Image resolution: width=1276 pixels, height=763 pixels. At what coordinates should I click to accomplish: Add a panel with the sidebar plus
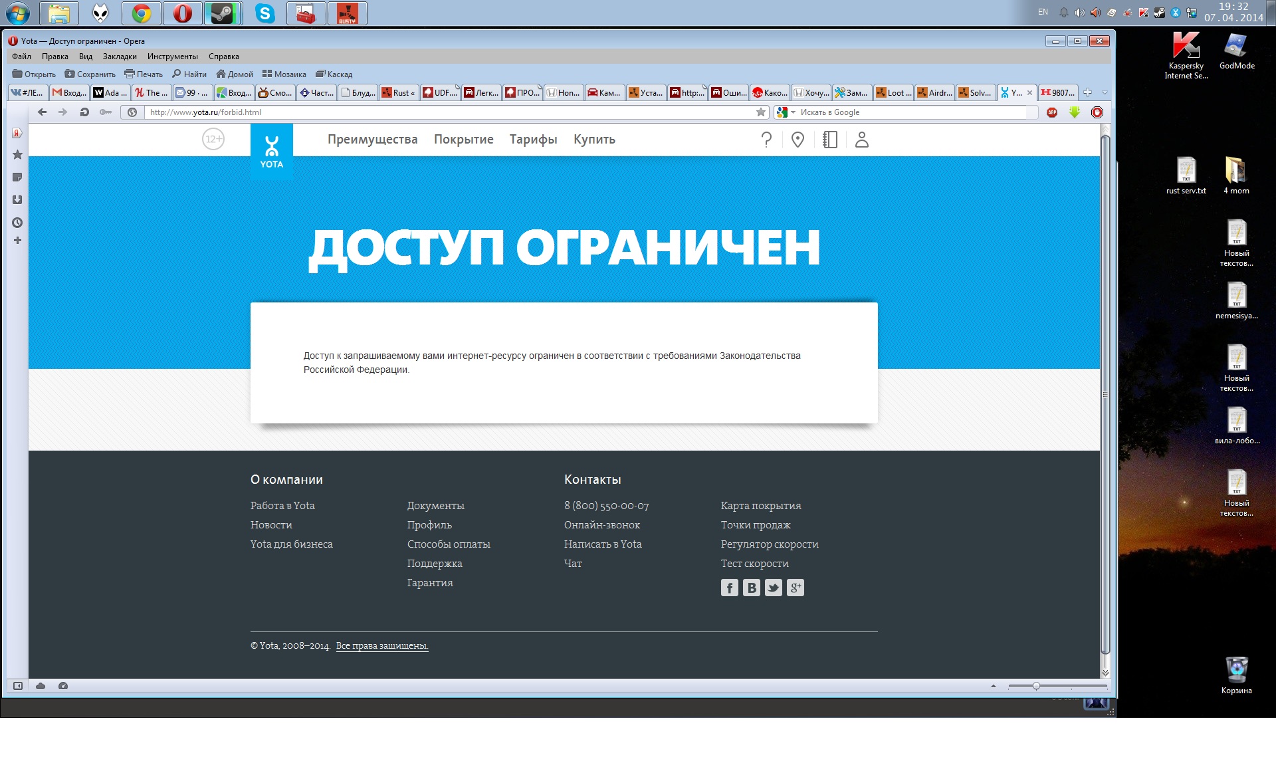point(17,241)
